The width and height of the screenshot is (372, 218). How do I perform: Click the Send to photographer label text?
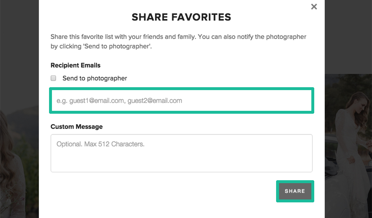tap(95, 78)
